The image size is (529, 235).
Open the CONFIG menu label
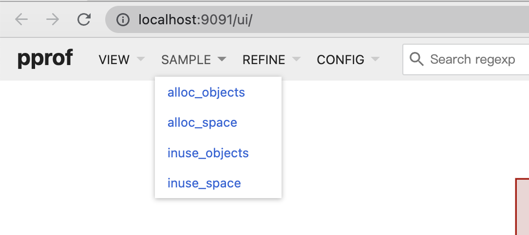click(340, 60)
